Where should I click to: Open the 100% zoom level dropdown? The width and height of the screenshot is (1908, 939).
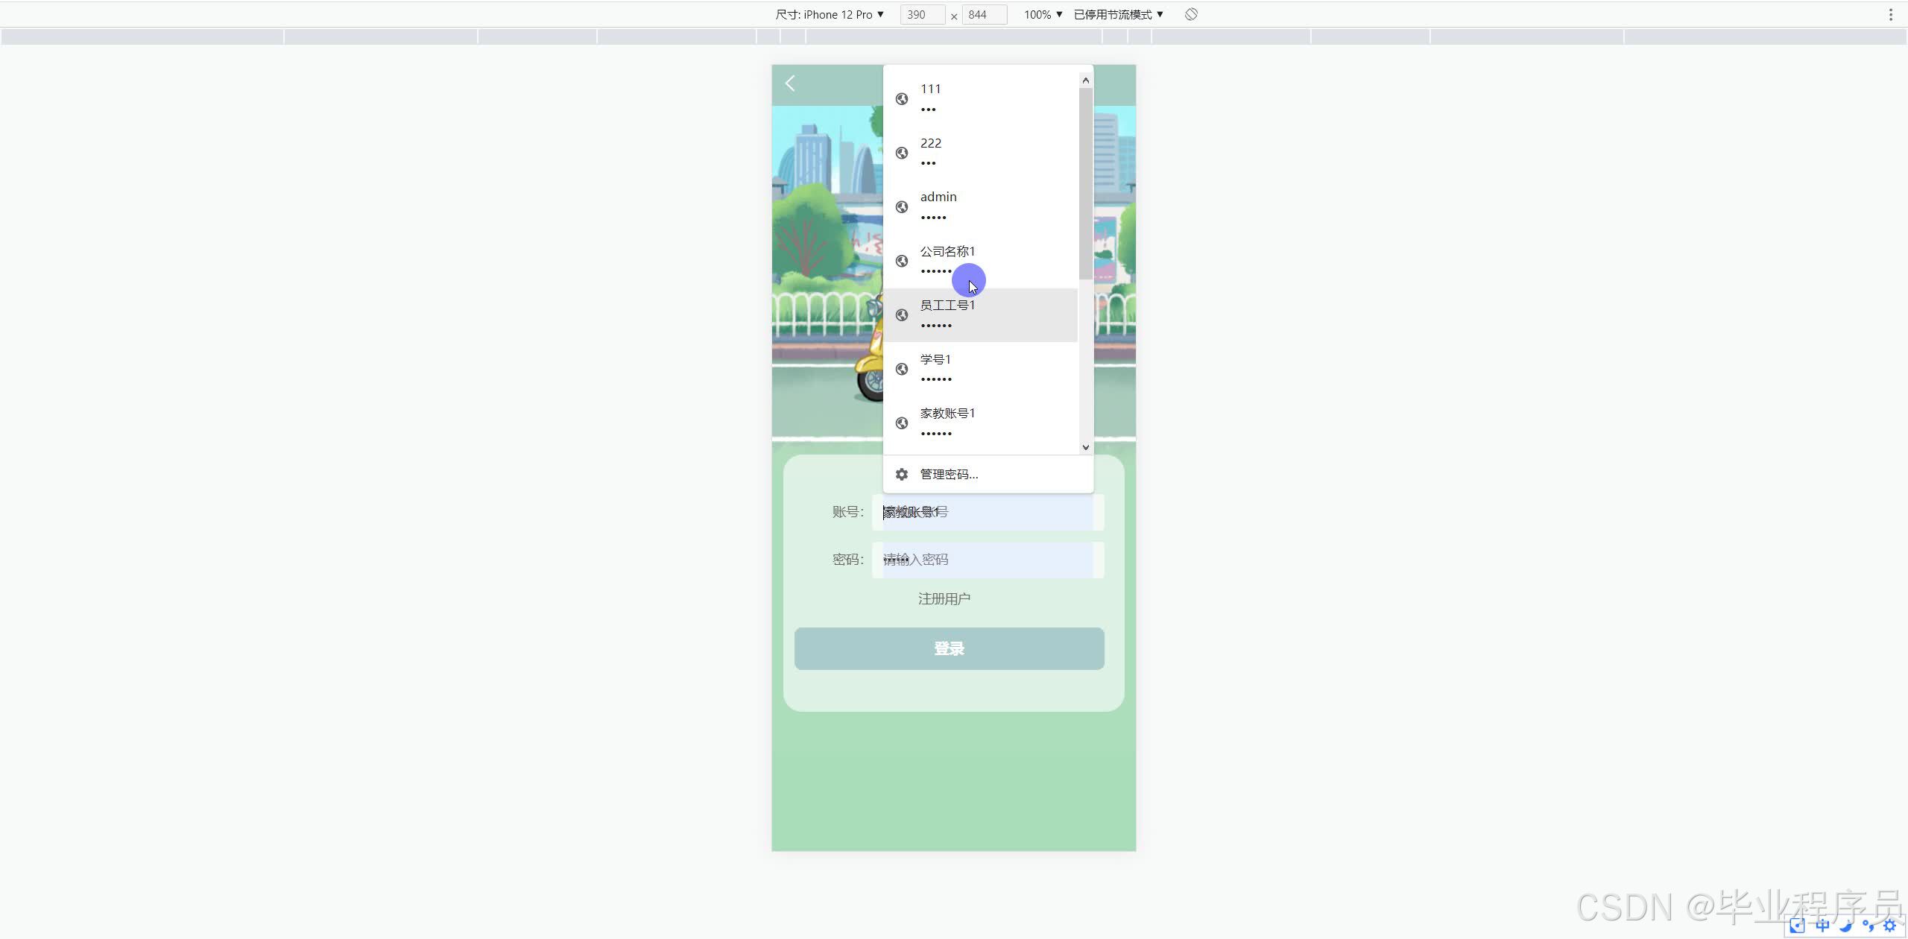tap(1043, 14)
